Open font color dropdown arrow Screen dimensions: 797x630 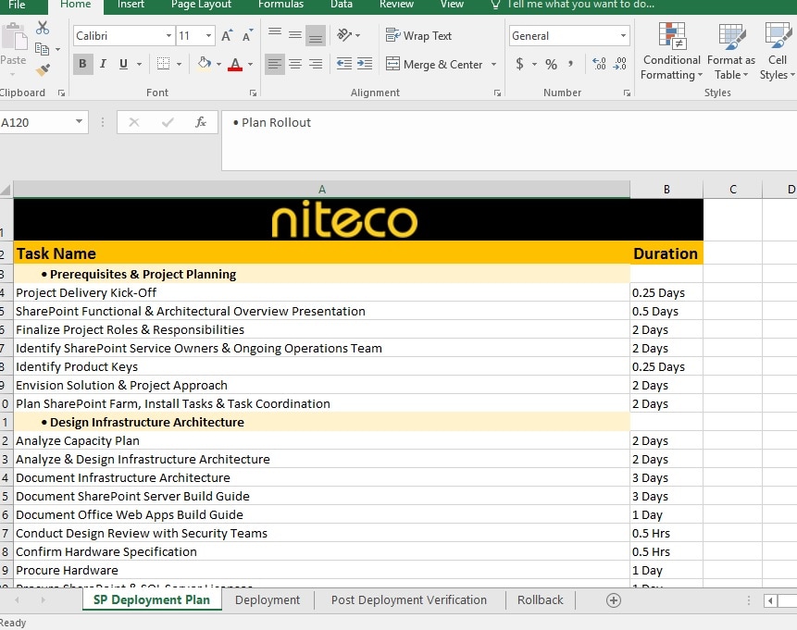[x=250, y=65]
